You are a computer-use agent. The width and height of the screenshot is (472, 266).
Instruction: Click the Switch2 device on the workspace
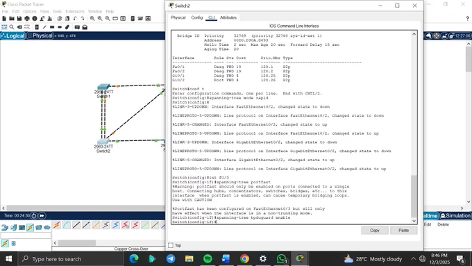pyautogui.click(x=103, y=141)
